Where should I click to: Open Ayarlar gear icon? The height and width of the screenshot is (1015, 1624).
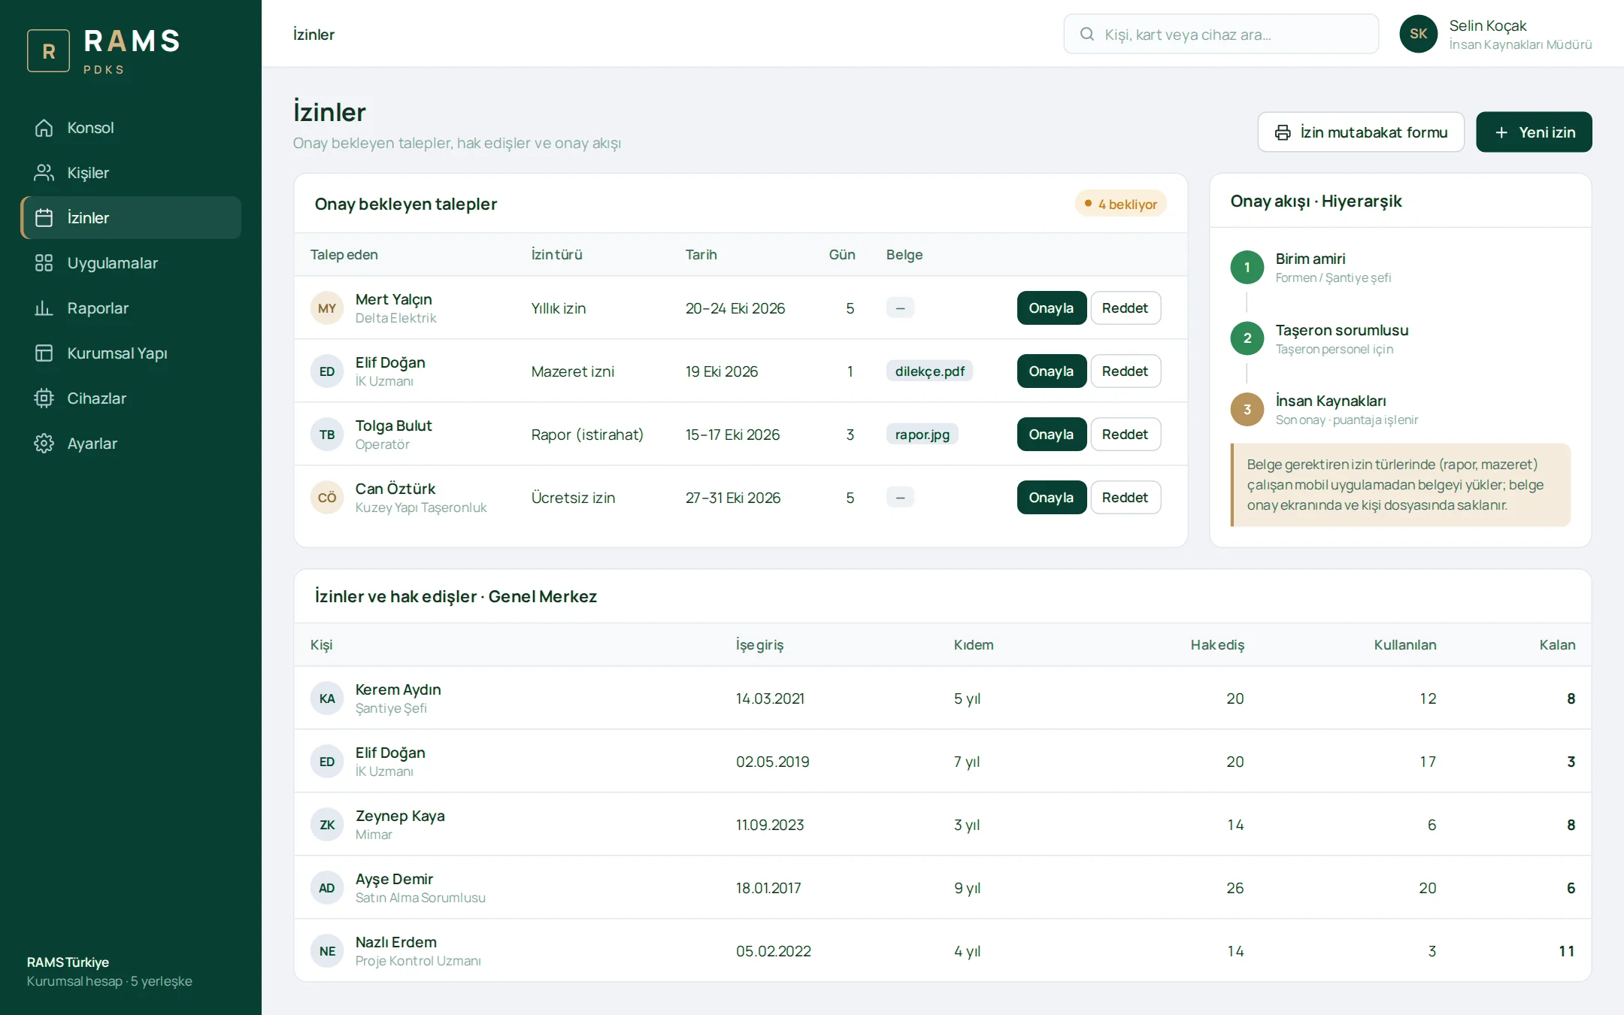[44, 444]
